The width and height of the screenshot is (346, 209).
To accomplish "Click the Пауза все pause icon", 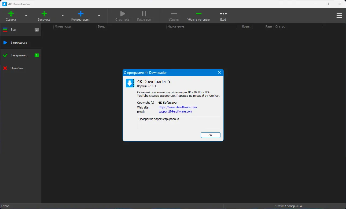I will (144, 14).
